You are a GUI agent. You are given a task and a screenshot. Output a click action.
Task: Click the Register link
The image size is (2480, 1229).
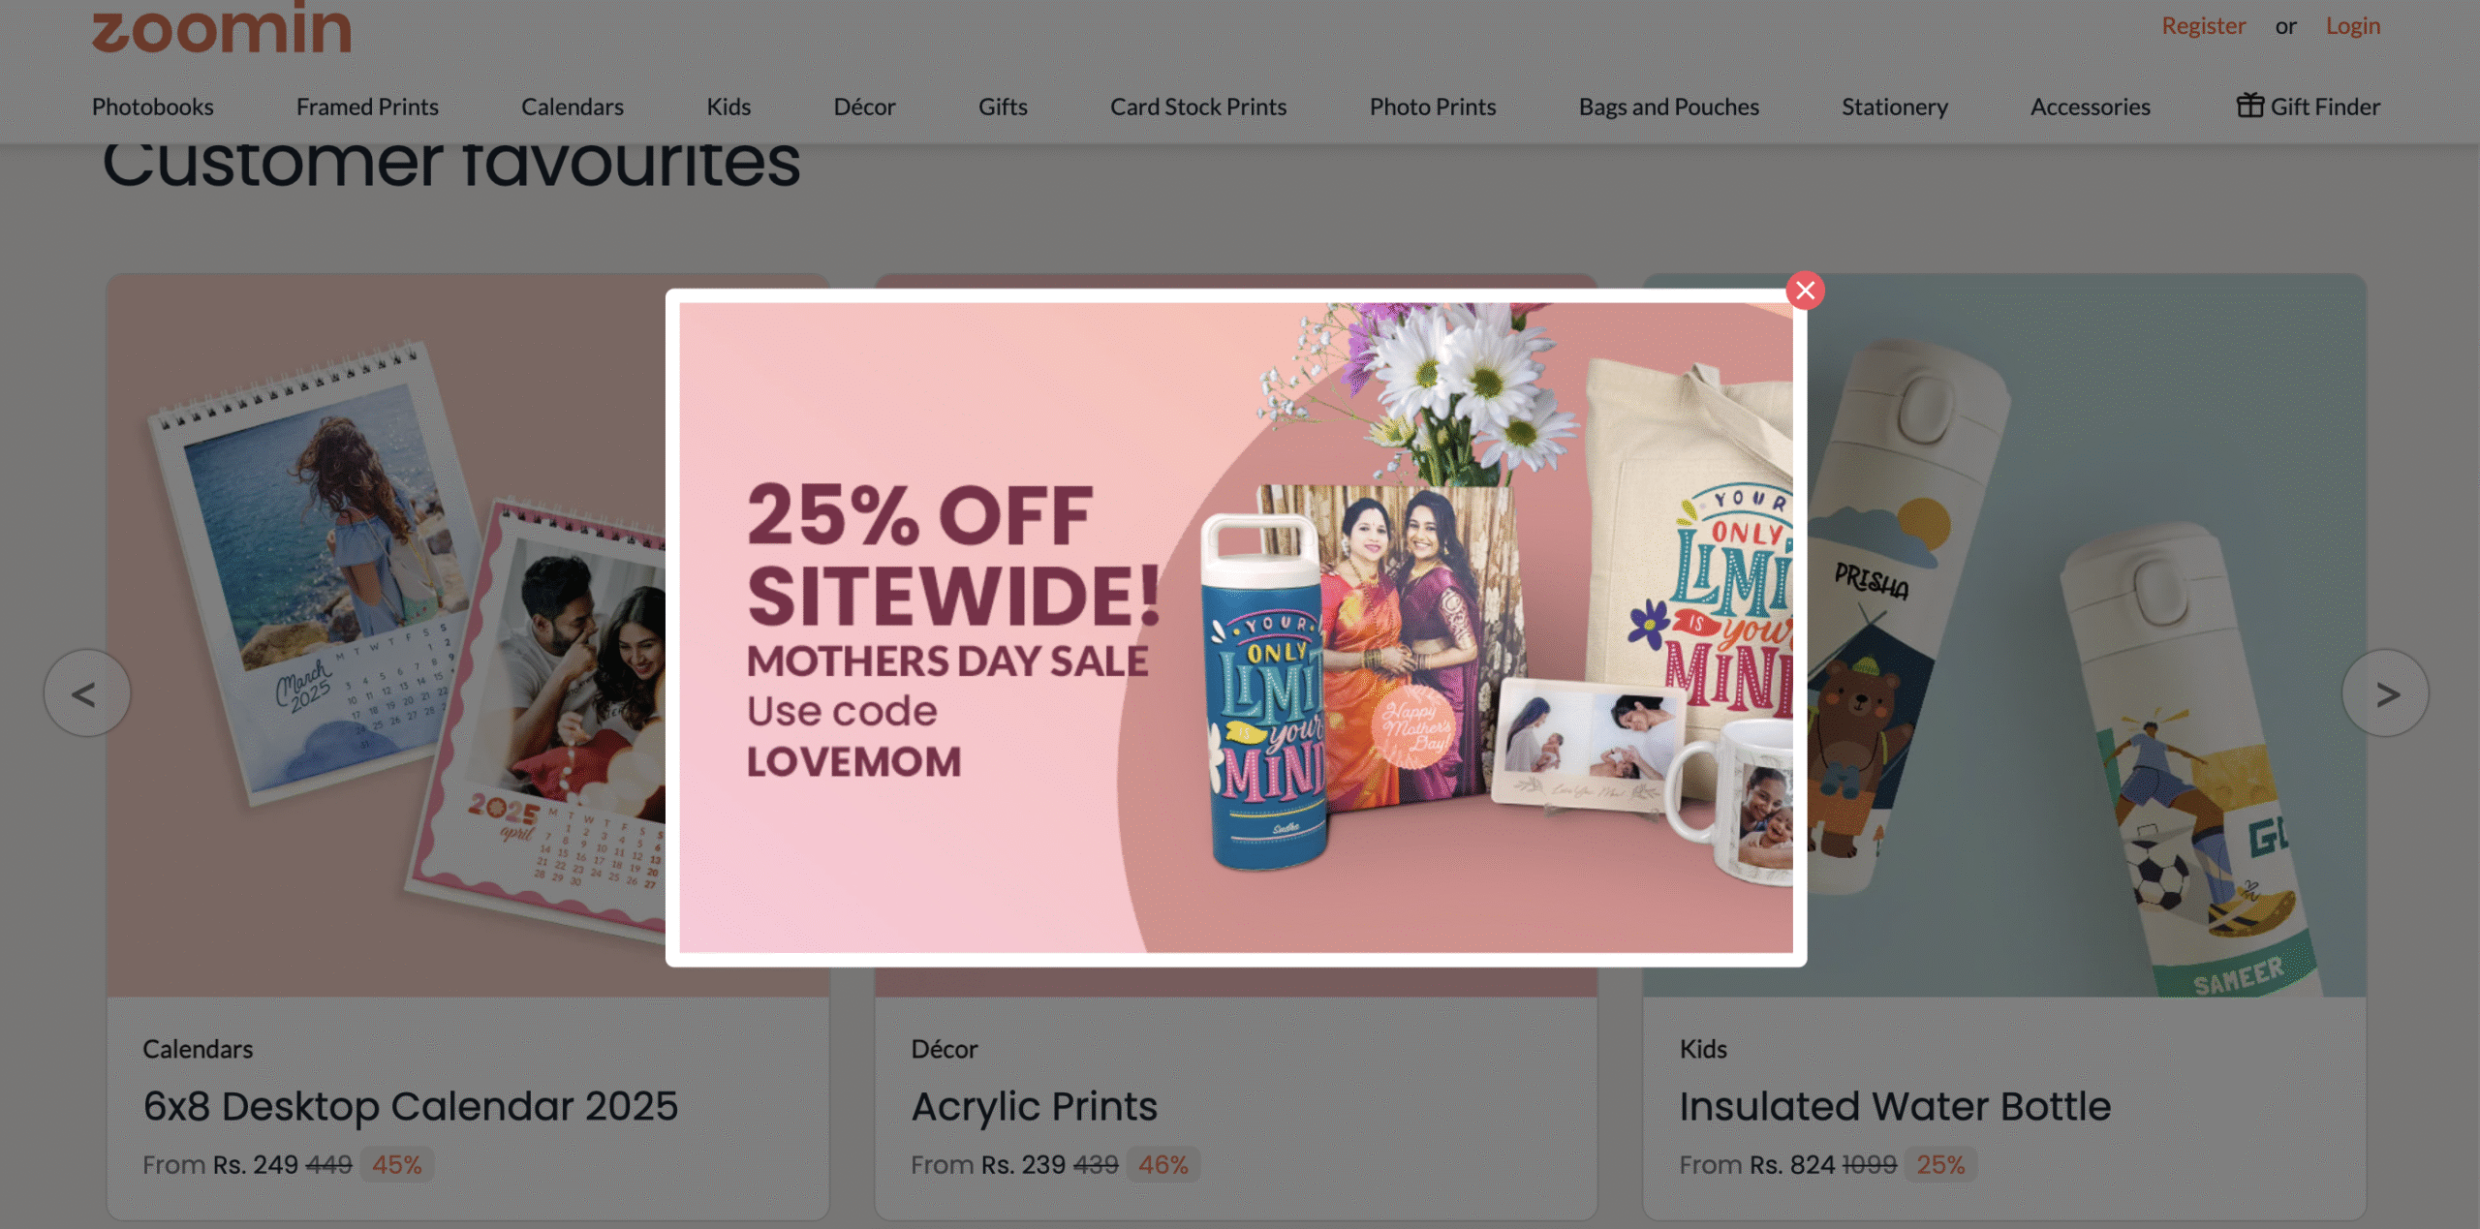pos(2203,26)
